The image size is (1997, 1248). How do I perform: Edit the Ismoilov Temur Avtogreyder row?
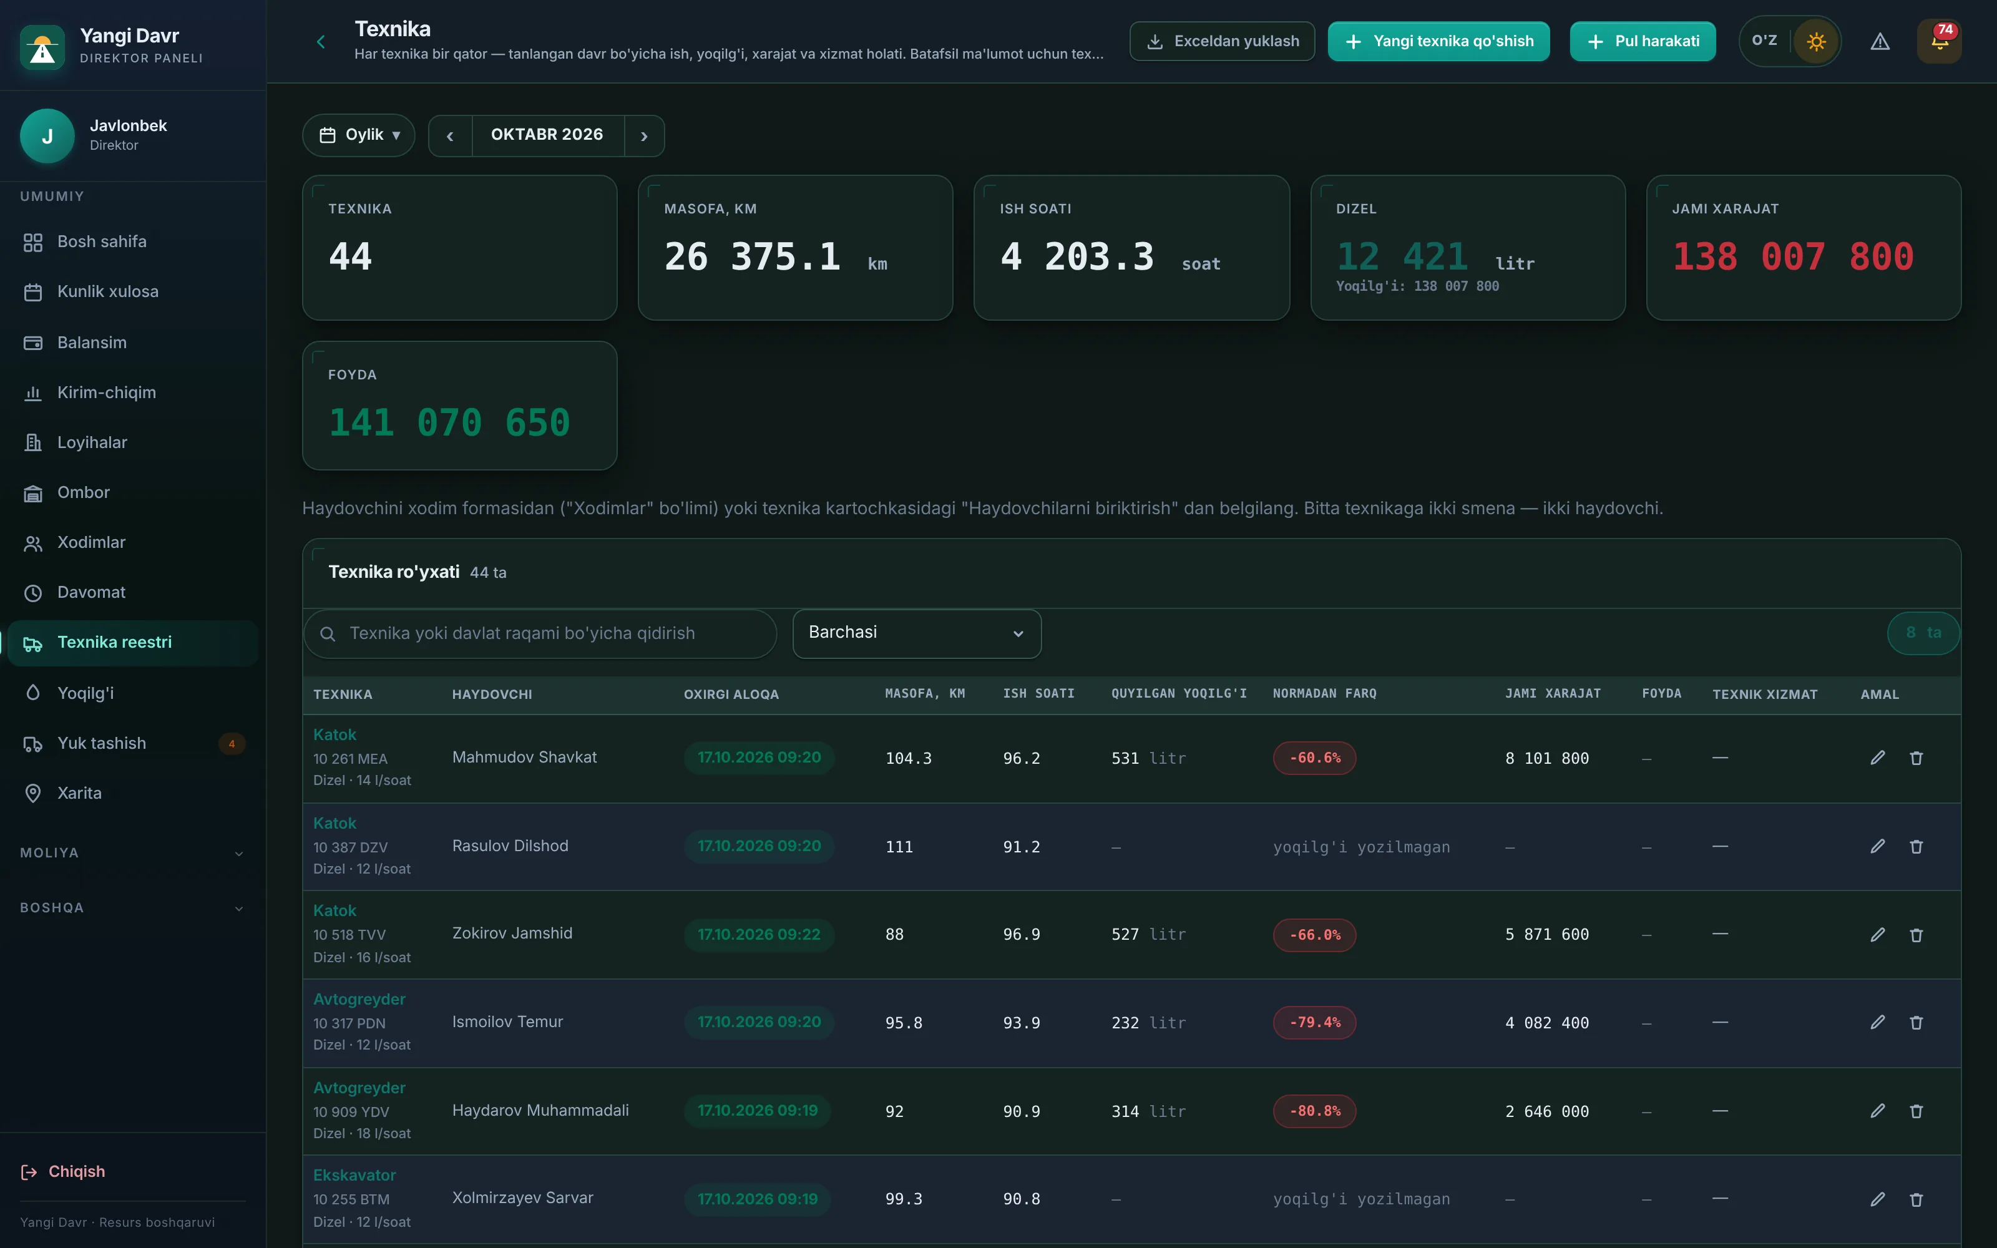click(1877, 1022)
